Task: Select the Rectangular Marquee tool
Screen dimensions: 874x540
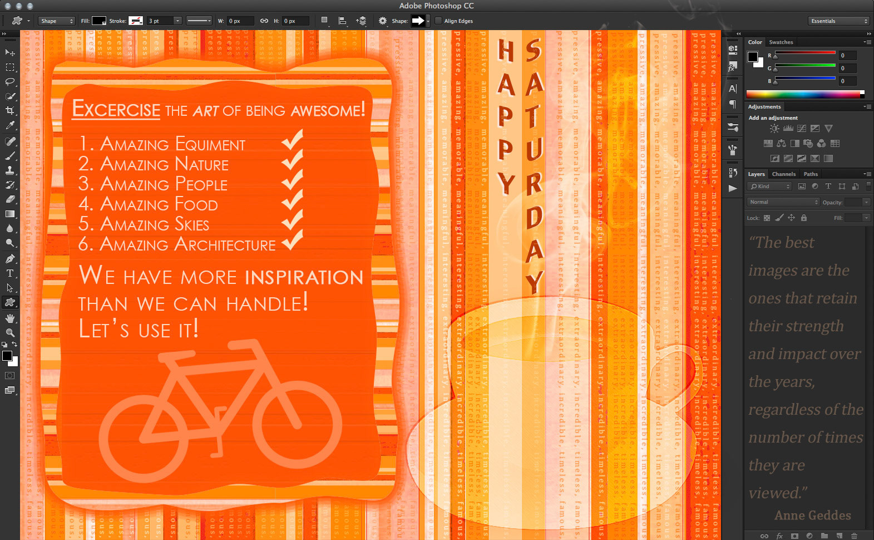Action: click(9, 67)
